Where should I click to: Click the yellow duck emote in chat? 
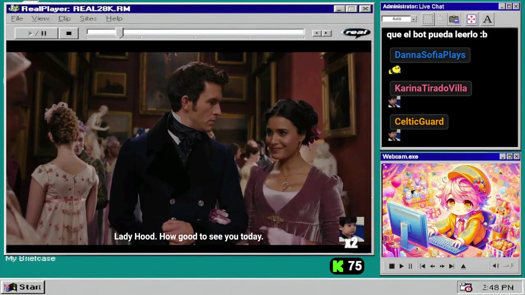(x=395, y=70)
